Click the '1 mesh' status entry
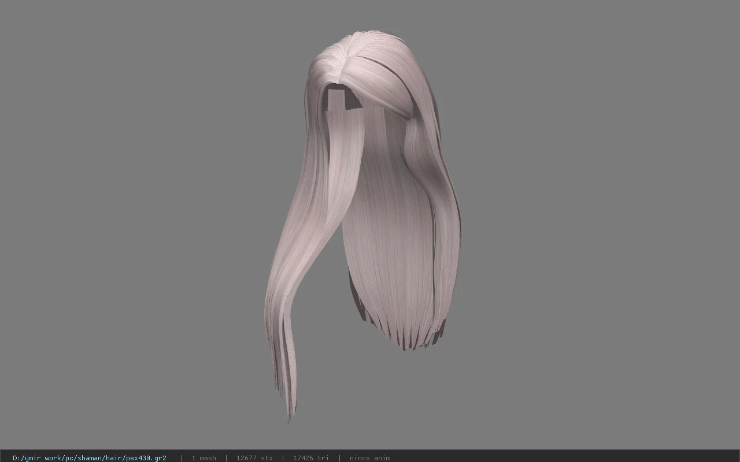Image resolution: width=740 pixels, height=462 pixels. [203, 458]
